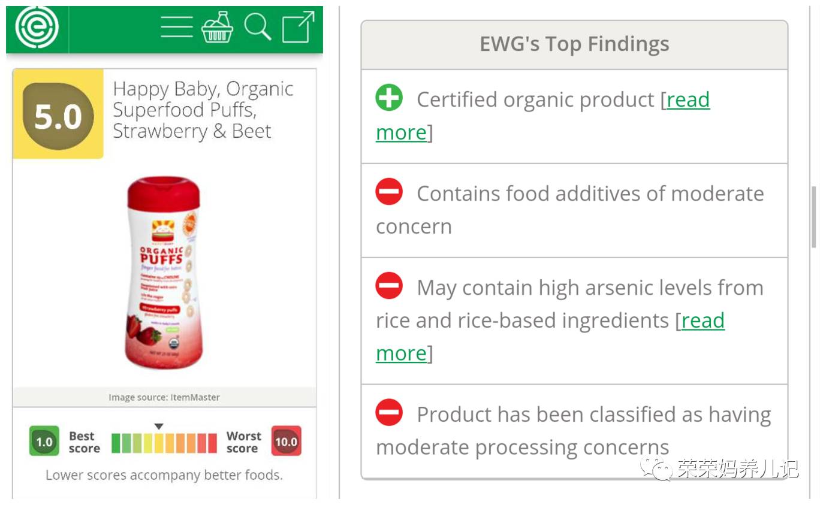Screen dimensions: 826x505
Task: Click the EWG logo icon
Action: point(37,28)
